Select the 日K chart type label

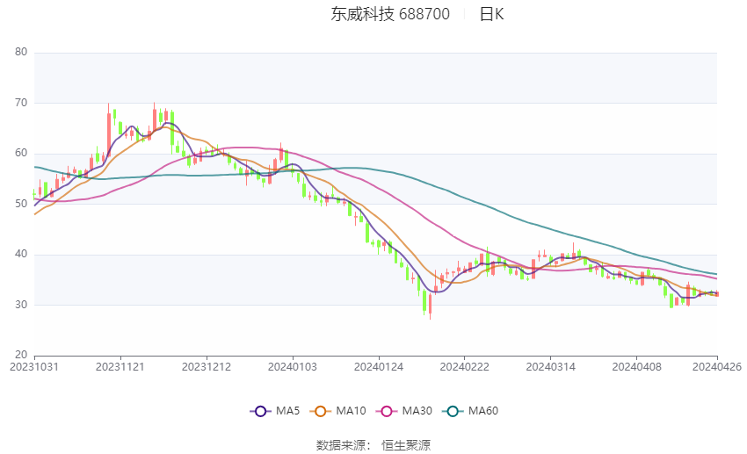pyautogui.click(x=491, y=14)
